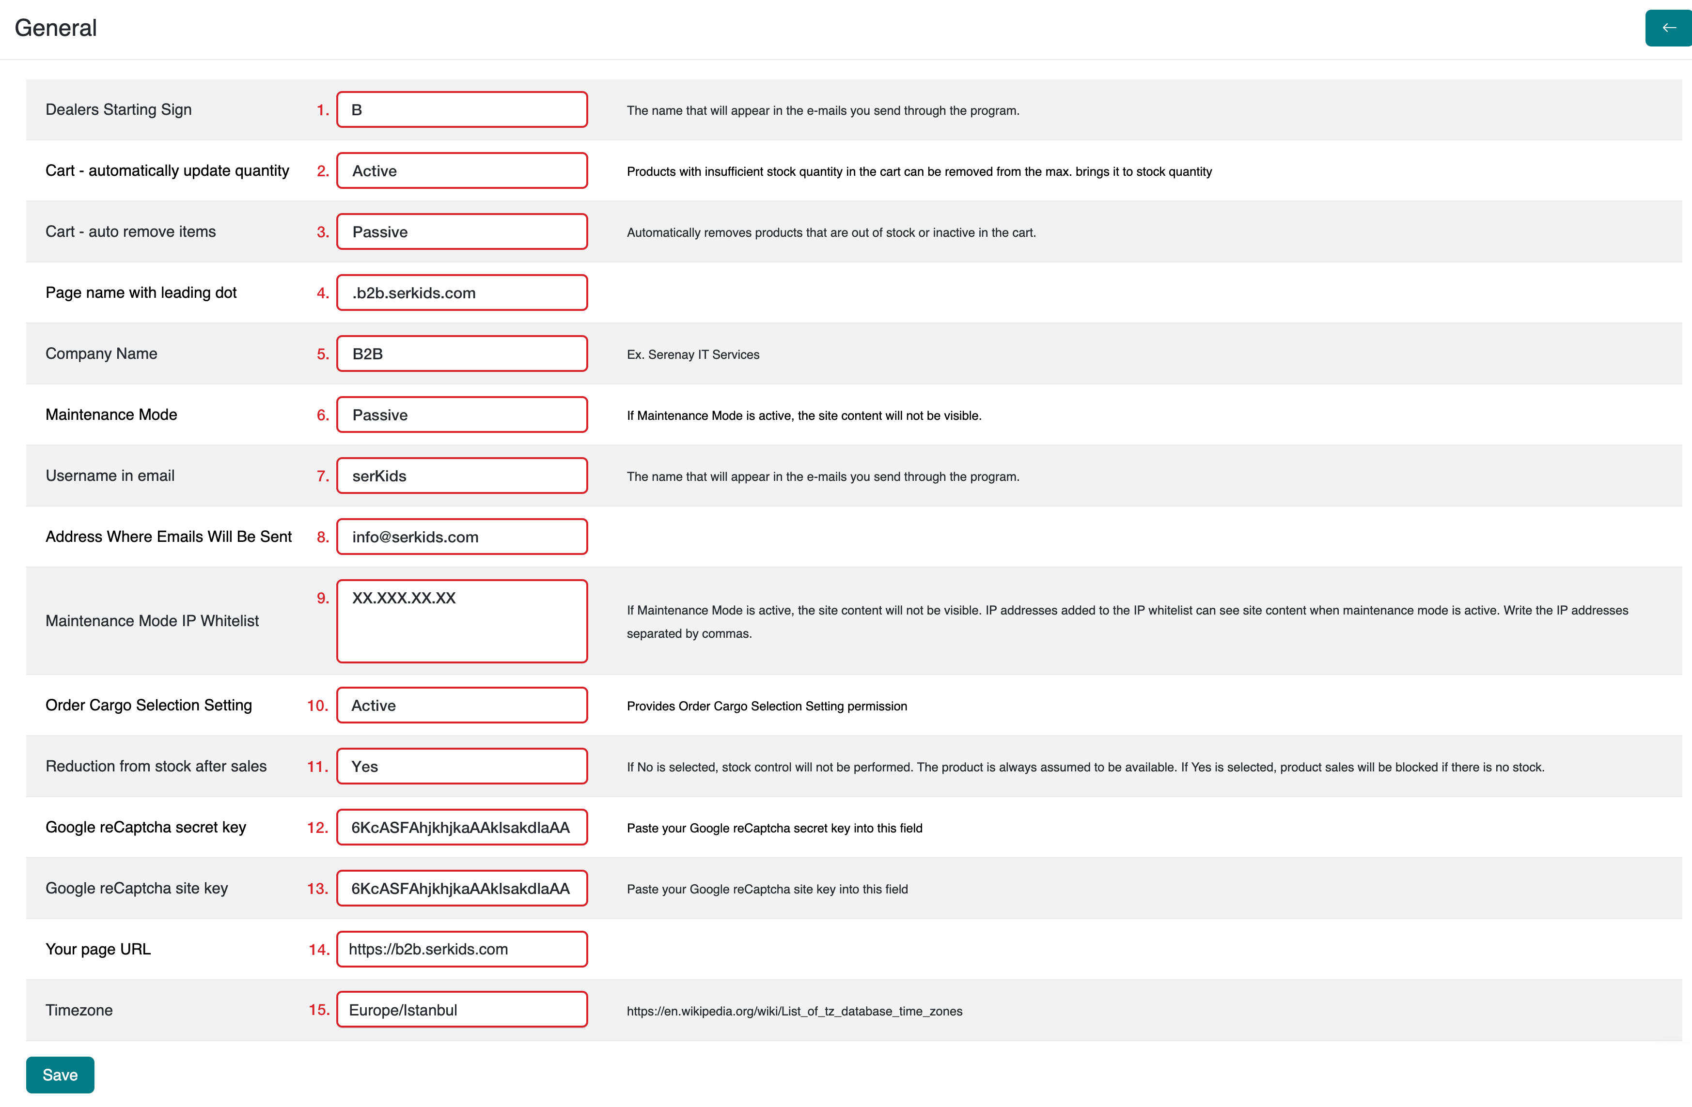Click the Dealers Starting Sign field
The width and height of the screenshot is (1692, 1107).
pos(461,109)
